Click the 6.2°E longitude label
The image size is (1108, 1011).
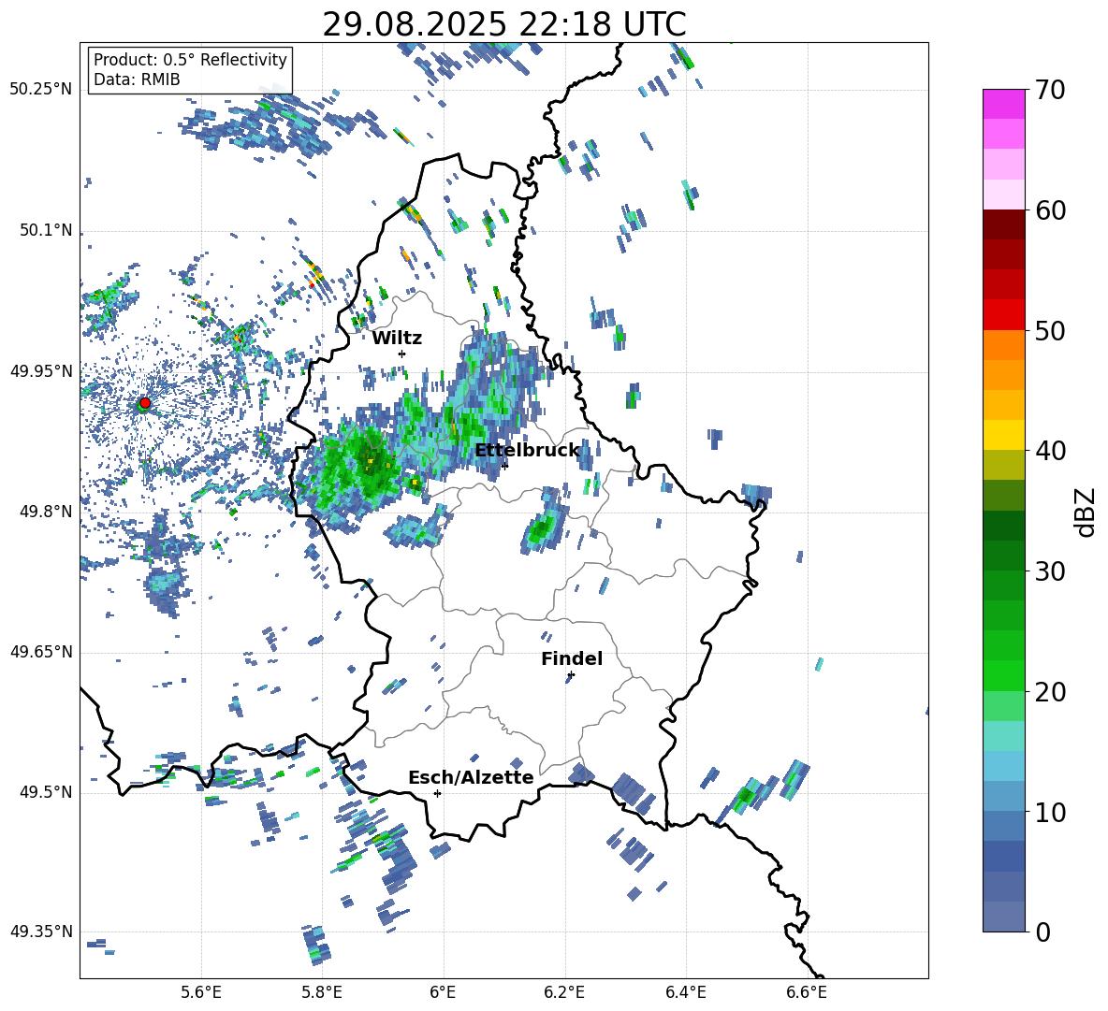[x=564, y=993]
